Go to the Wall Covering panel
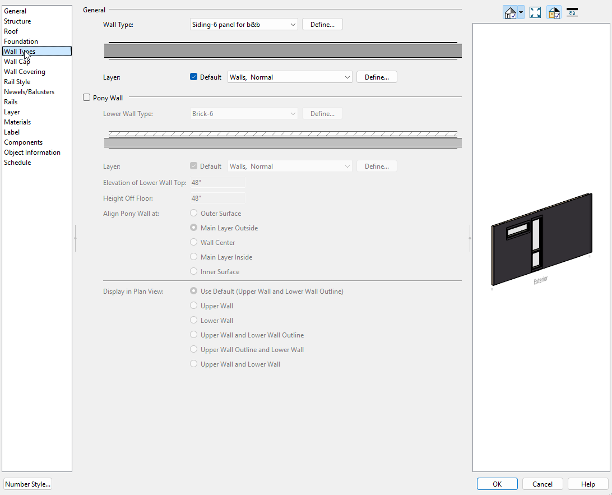 [x=25, y=72]
